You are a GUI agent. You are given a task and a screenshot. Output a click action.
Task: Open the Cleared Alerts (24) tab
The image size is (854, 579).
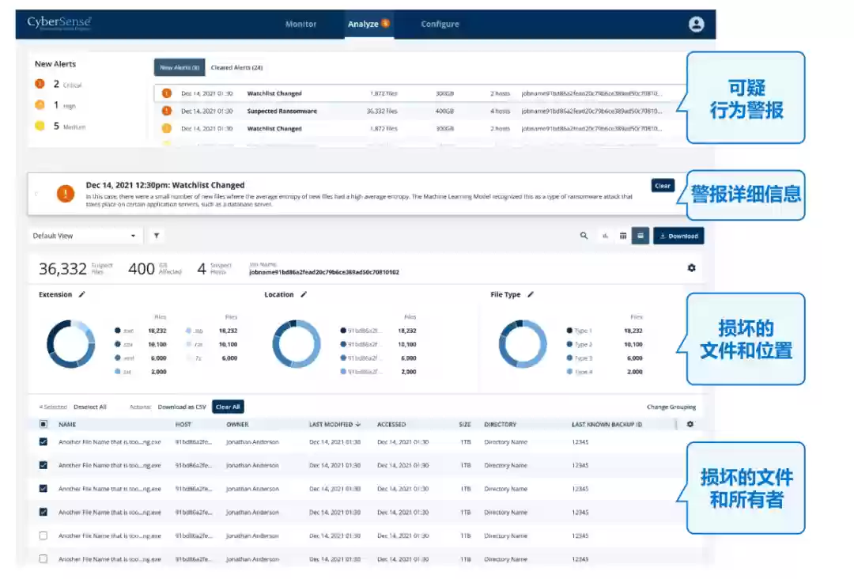point(236,68)
